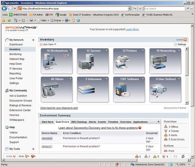The height and width of the screenshot is (167, 195).
Task: Open the address bar URL dropdown
Action: (x=130, y=9)
